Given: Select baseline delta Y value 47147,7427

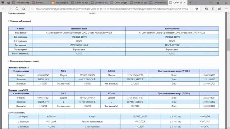Looking at the screenshot, I should pos(205,121).
